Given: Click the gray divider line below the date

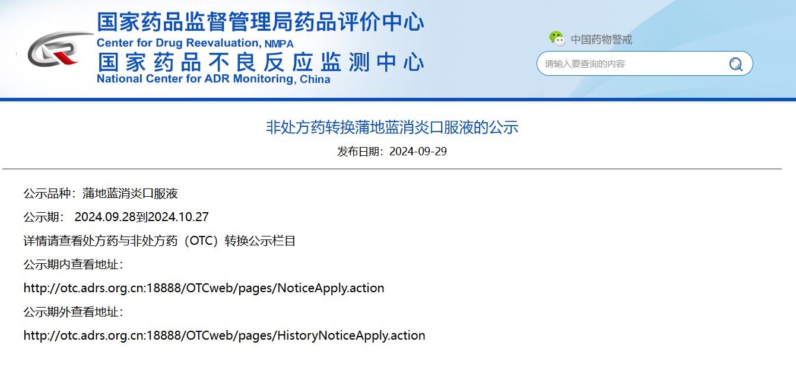Looking at the screenshot, I should pos(392,169).
